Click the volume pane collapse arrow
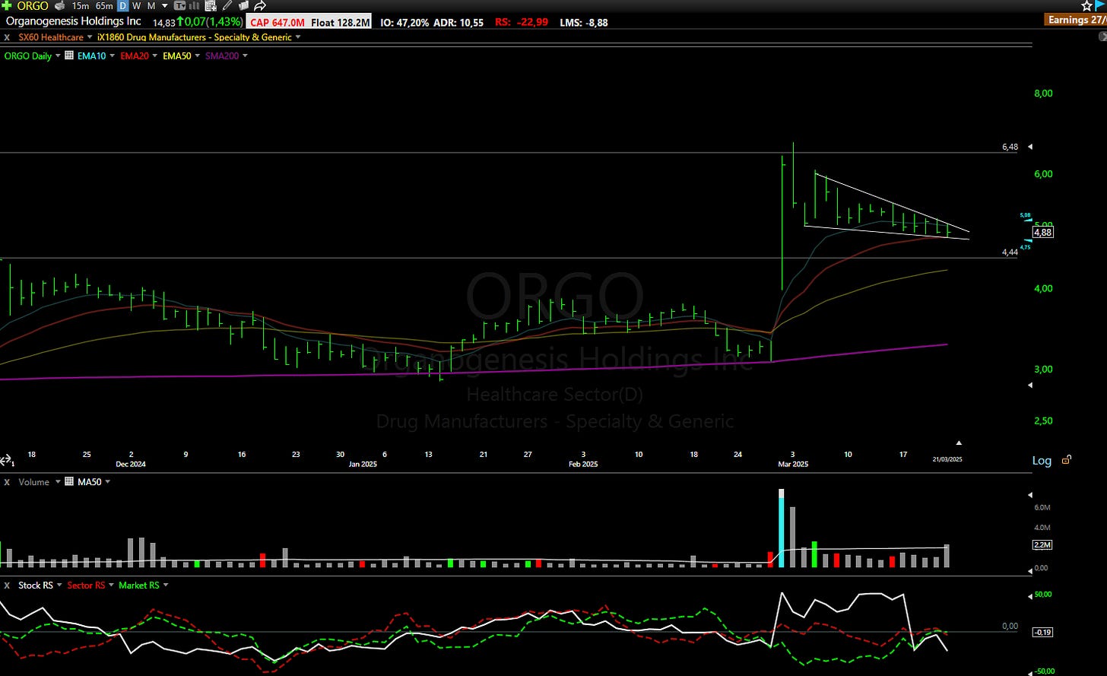 [x=1030, y=495]
